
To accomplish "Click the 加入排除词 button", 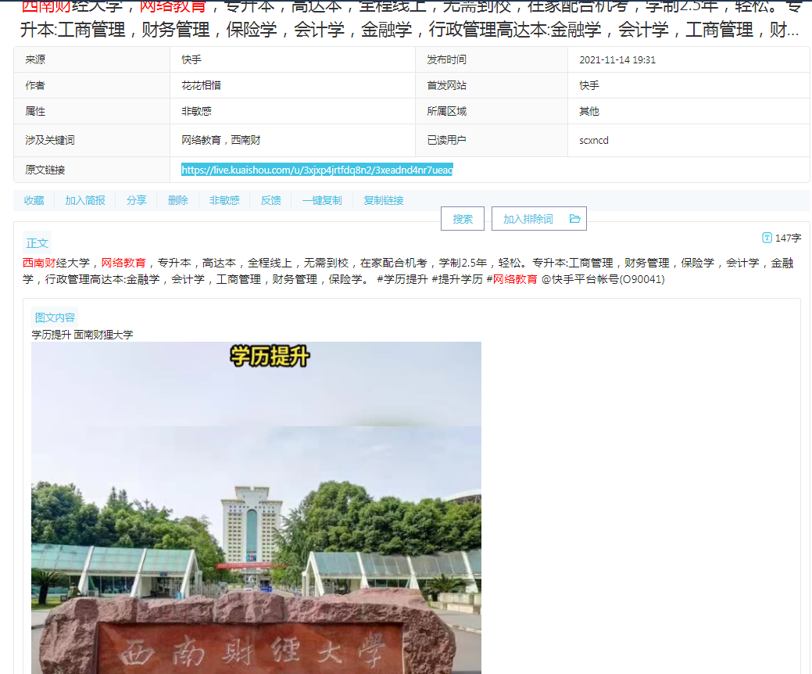I will pyautogui.click(x=528, y=219).
